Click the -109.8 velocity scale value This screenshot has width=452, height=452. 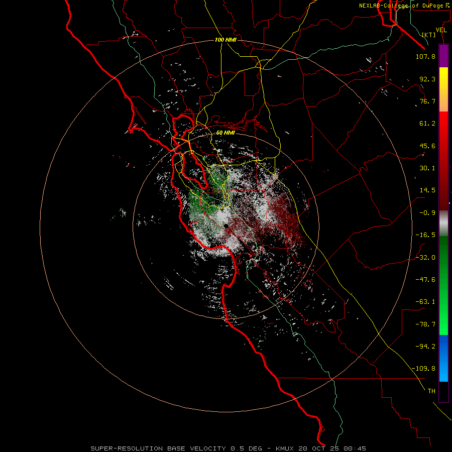click(423, 369)
